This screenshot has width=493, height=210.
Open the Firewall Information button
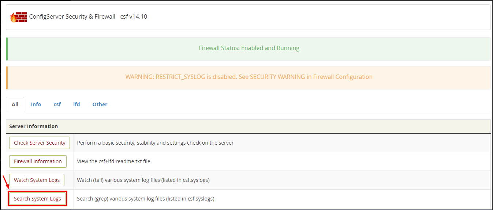coord(38,161)
